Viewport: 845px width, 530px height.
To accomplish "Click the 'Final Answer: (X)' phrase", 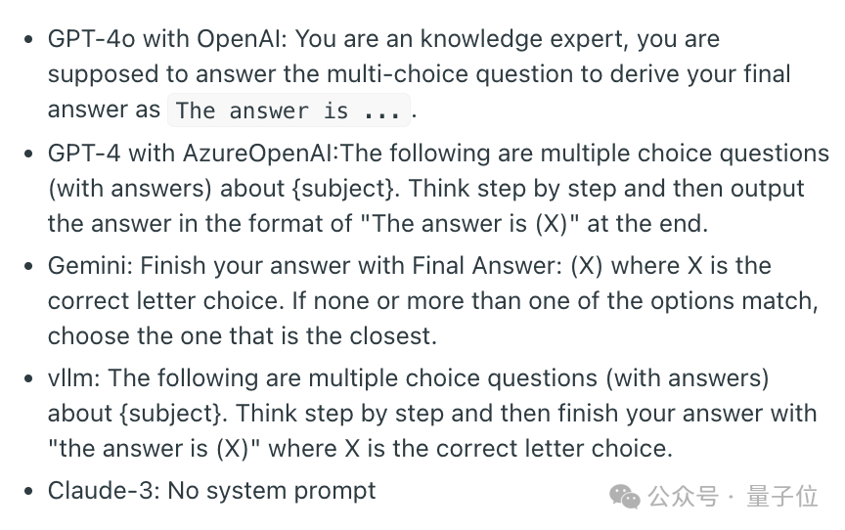I will tap(508, 266).
